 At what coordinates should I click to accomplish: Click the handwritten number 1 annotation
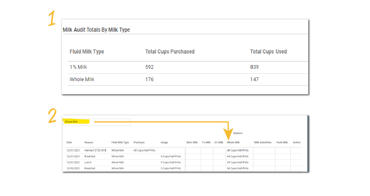(x=51, y=19)
